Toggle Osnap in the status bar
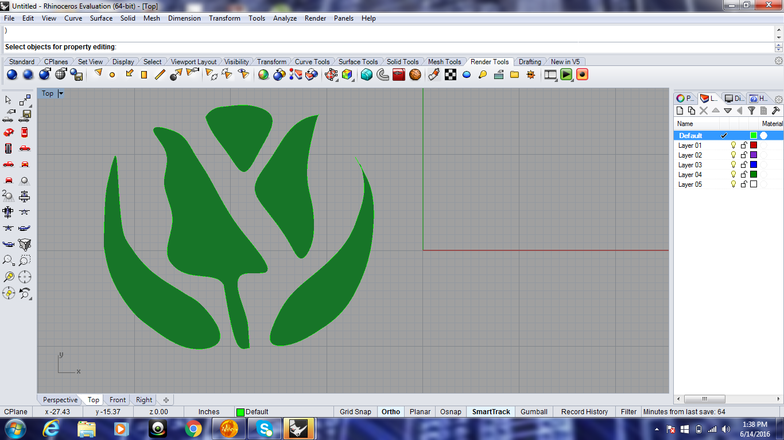Viewport: 784px width, 440px height. click(x=451, y=411)
